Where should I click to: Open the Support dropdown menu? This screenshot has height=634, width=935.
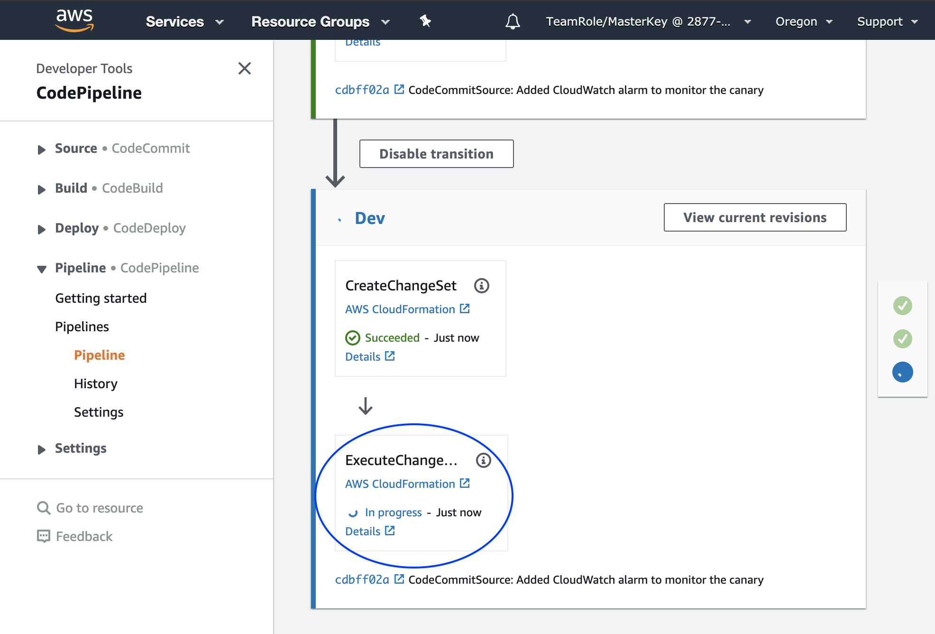click(x=887, y=22)
